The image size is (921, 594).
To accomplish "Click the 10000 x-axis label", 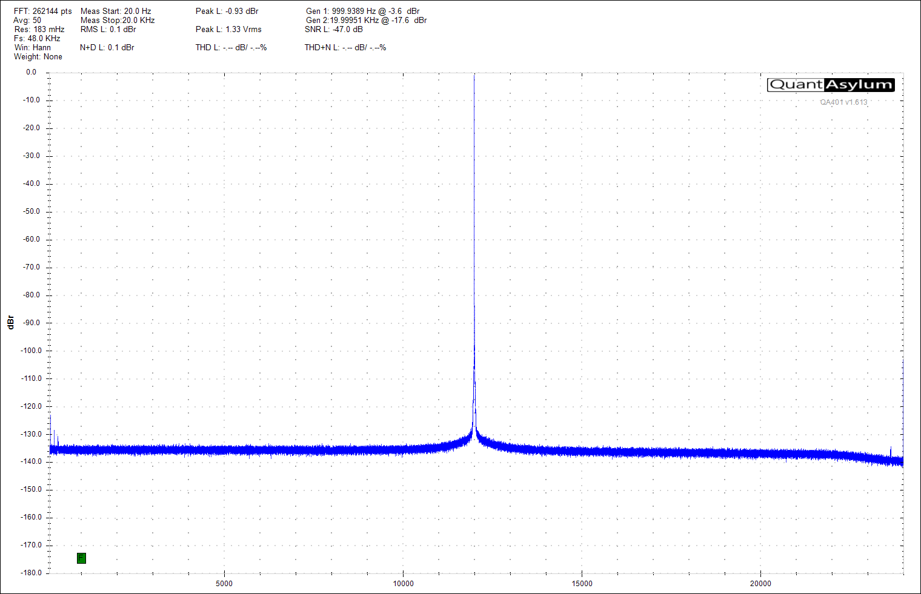I will pyautogui.click(x=403, y=584).
